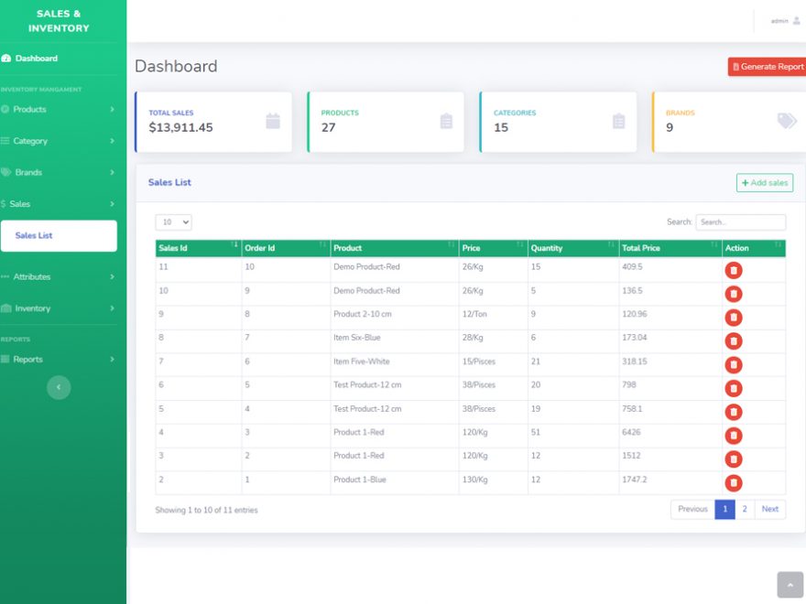The width and height of the screenshot is (806, 604).
Task: Click inside the Search field
Action: click(x=740, y=222)
